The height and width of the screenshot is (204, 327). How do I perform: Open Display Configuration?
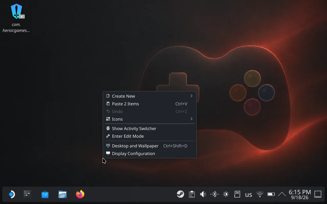pyautogui.click(x=150, y=154)
